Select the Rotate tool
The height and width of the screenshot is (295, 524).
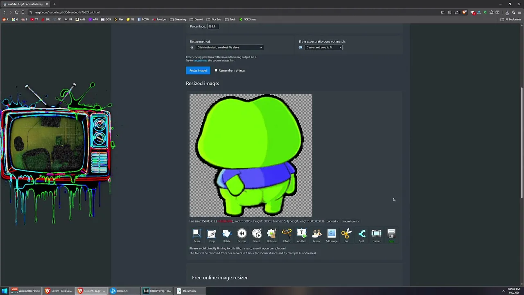pos(227,236)
